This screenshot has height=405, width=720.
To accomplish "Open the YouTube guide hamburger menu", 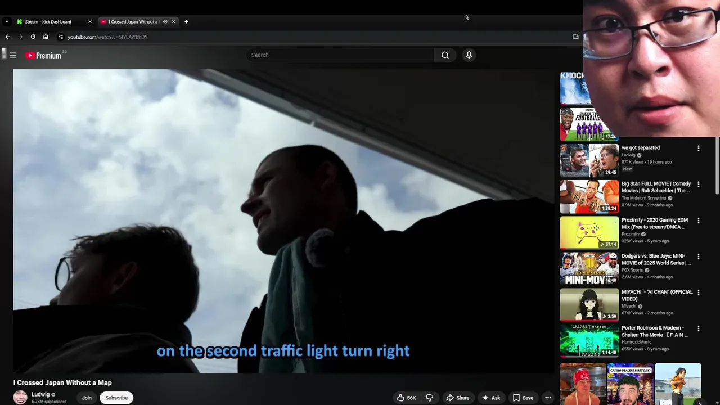I will pyautogui.click(x=12, y=55).
